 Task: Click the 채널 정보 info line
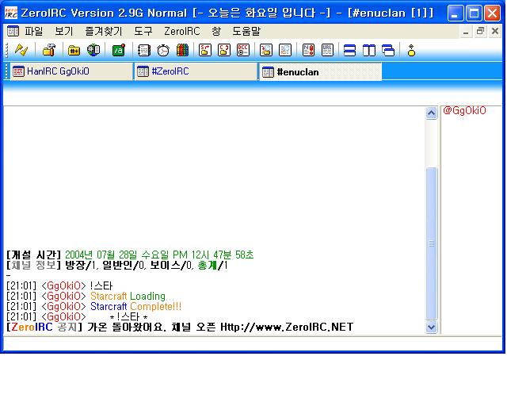[x=117, y=266]
